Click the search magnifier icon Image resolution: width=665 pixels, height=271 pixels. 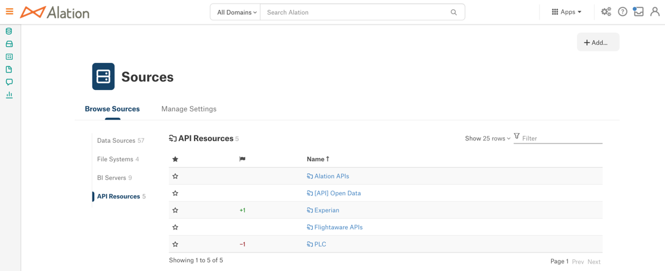(454, 12)
